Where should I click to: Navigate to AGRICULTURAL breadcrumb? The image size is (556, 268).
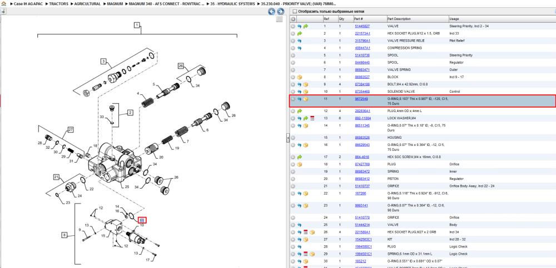(87, 3)
